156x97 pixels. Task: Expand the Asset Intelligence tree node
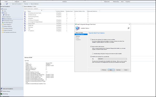click(1, 25)
